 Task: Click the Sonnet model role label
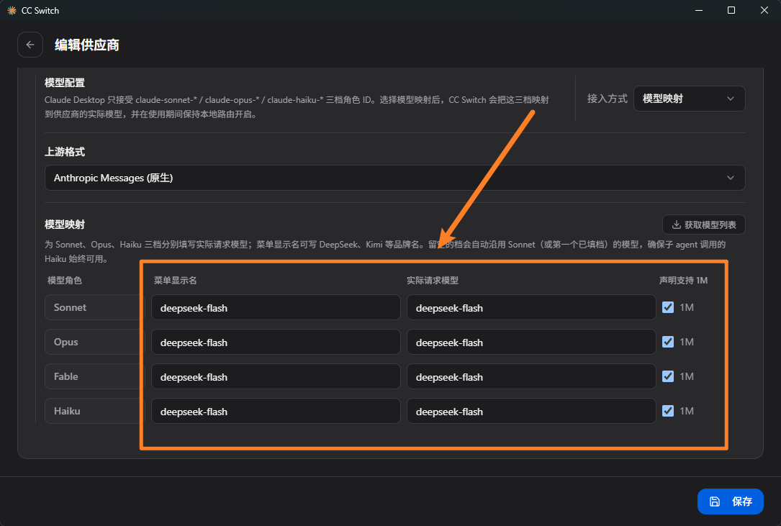(x=71, y=307)
